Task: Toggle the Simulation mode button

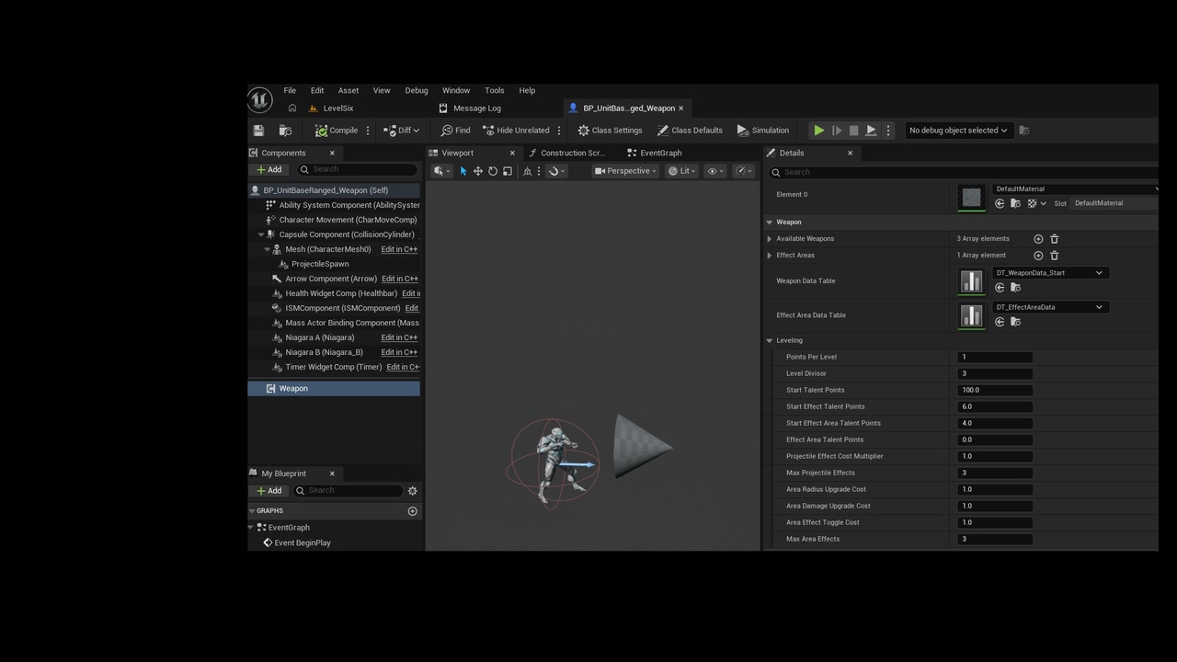Action: (x=763, y=131)
